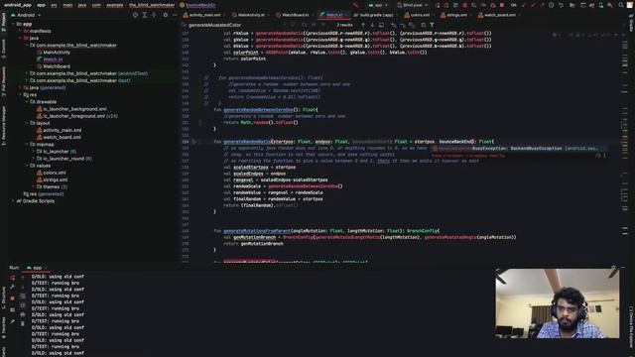Go to next search occurrence down arrow
The width and height of the screenshot is (635, 357).
click(372, 25)
